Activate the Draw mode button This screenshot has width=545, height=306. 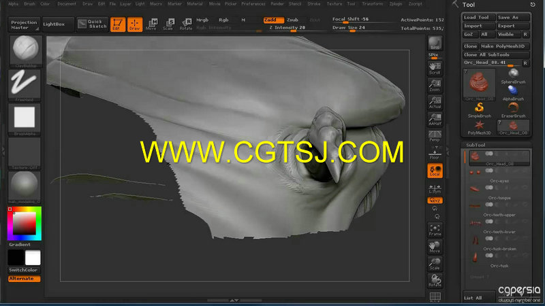(134, 24)
